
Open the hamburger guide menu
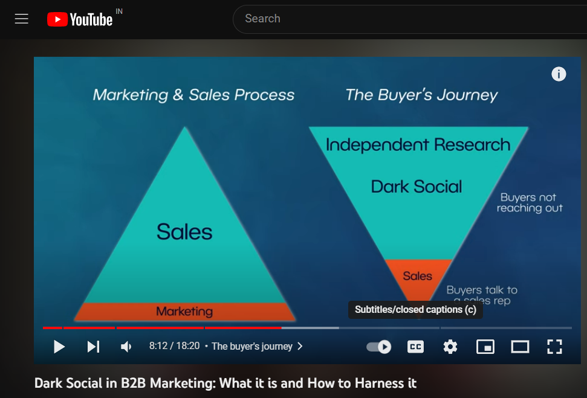(x=22, y=19)
